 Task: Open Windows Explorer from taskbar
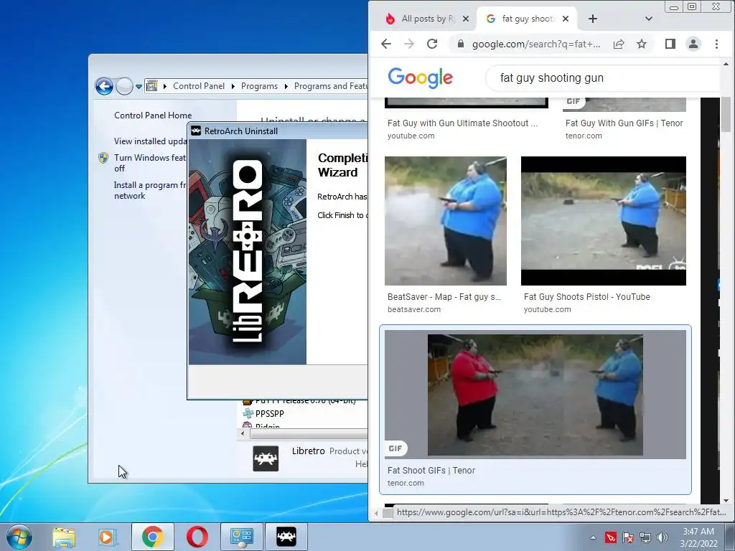tap(64, 537)
